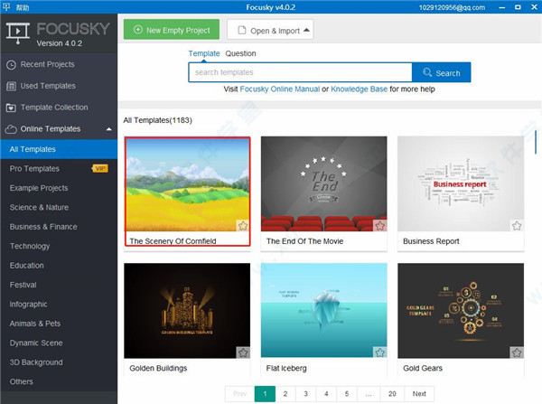Viewport: 542px width, 404px height.
Task: Click the magnifier icon in Search button
Action: pyautogui.click(x=425, y=73)
